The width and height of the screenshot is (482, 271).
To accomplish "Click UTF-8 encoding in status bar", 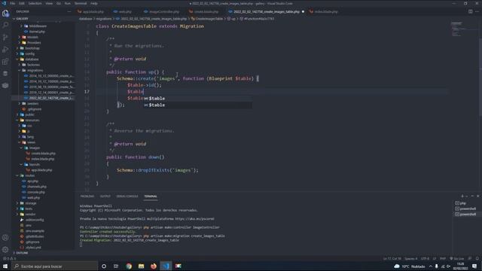I will (425, 258).
